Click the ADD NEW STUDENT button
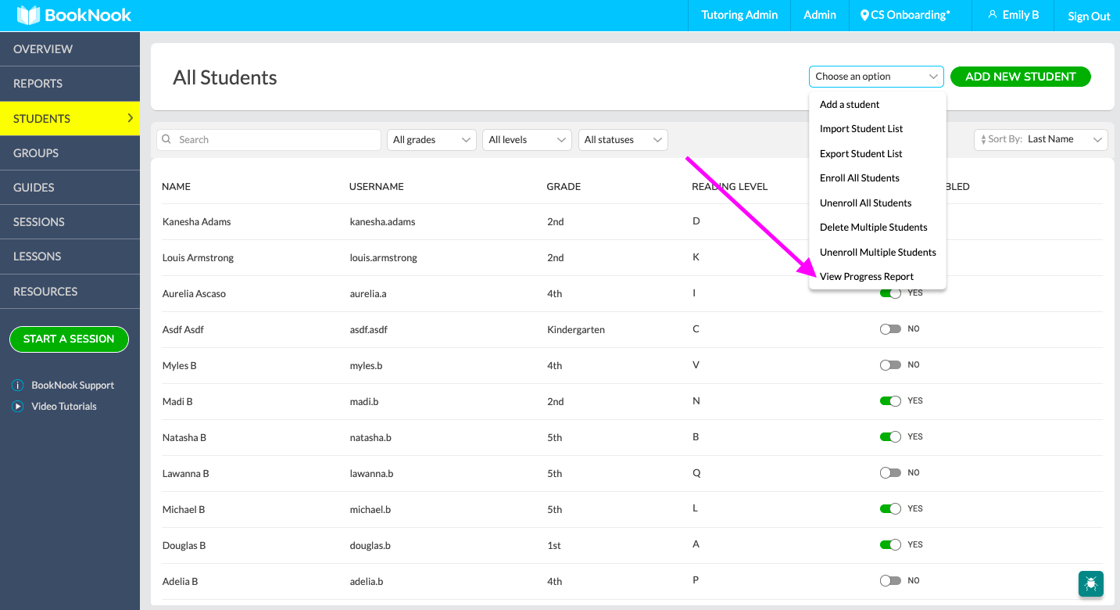 1021,76
